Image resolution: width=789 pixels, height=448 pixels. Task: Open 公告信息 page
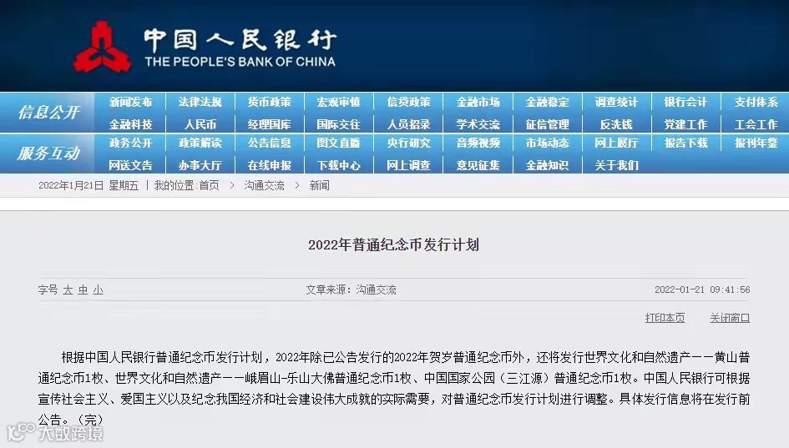[x=269, y=143]
